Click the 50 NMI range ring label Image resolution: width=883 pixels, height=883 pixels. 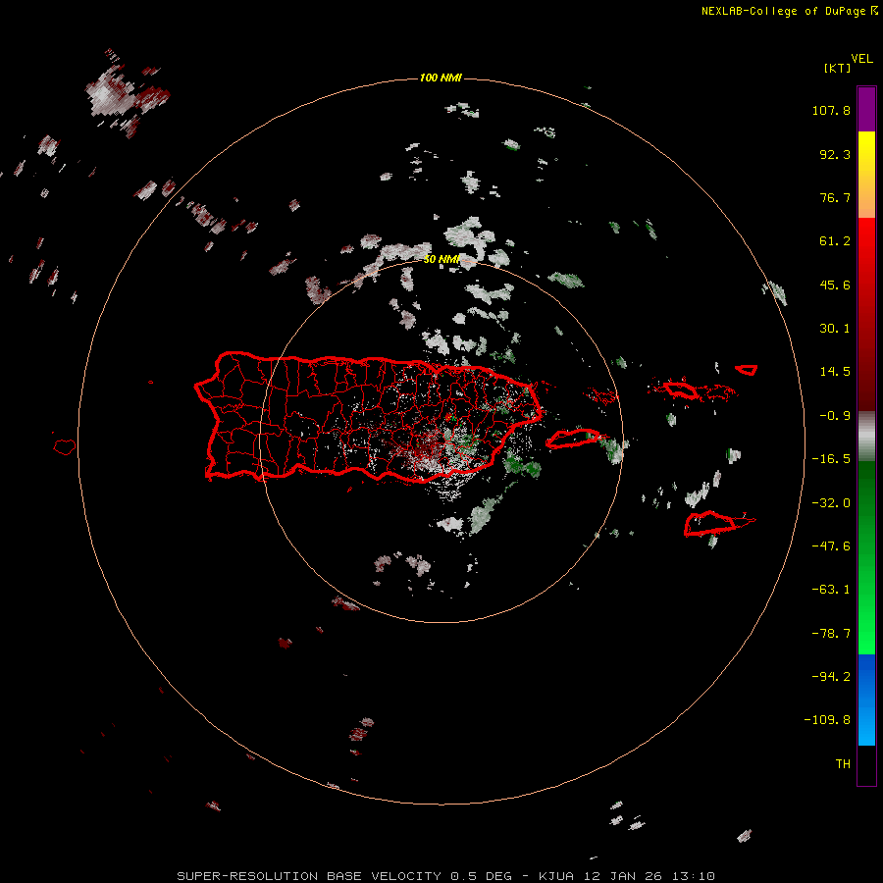[x=441, y=259]
